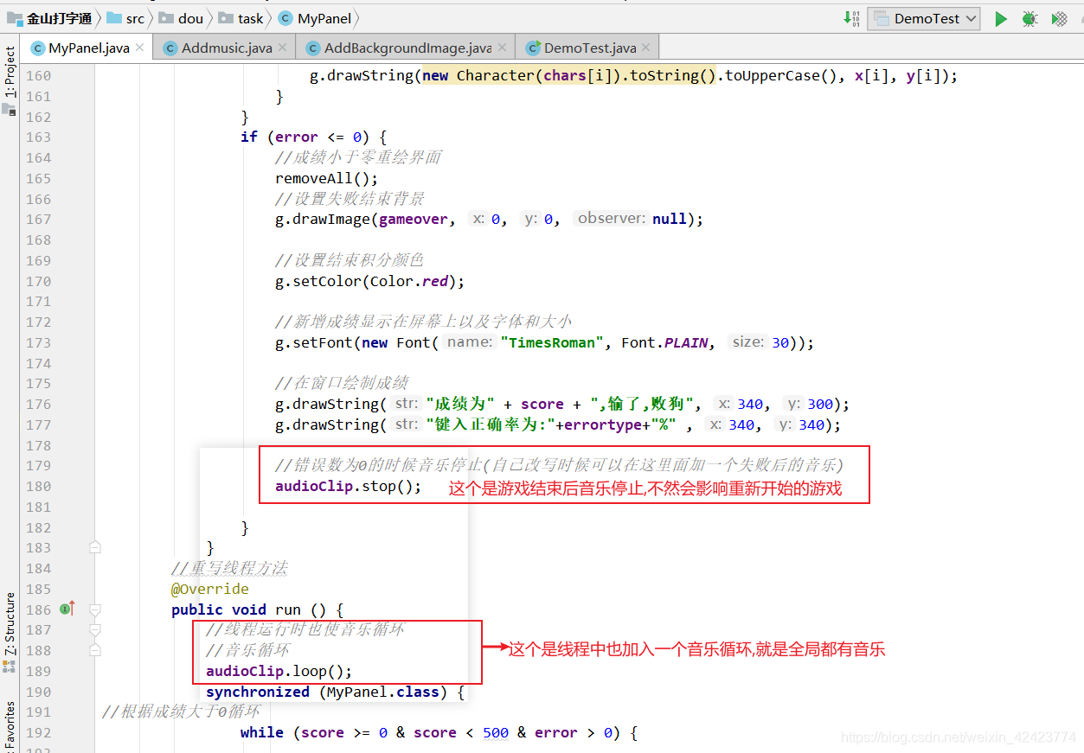The width and height of the screenshot is (1084, 753).
Task: Click the "TimesRoman" string literal
Action: 553,342
